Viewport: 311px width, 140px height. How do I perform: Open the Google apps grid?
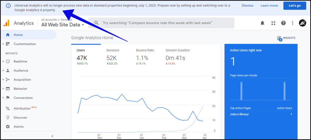tap(273, 23)
